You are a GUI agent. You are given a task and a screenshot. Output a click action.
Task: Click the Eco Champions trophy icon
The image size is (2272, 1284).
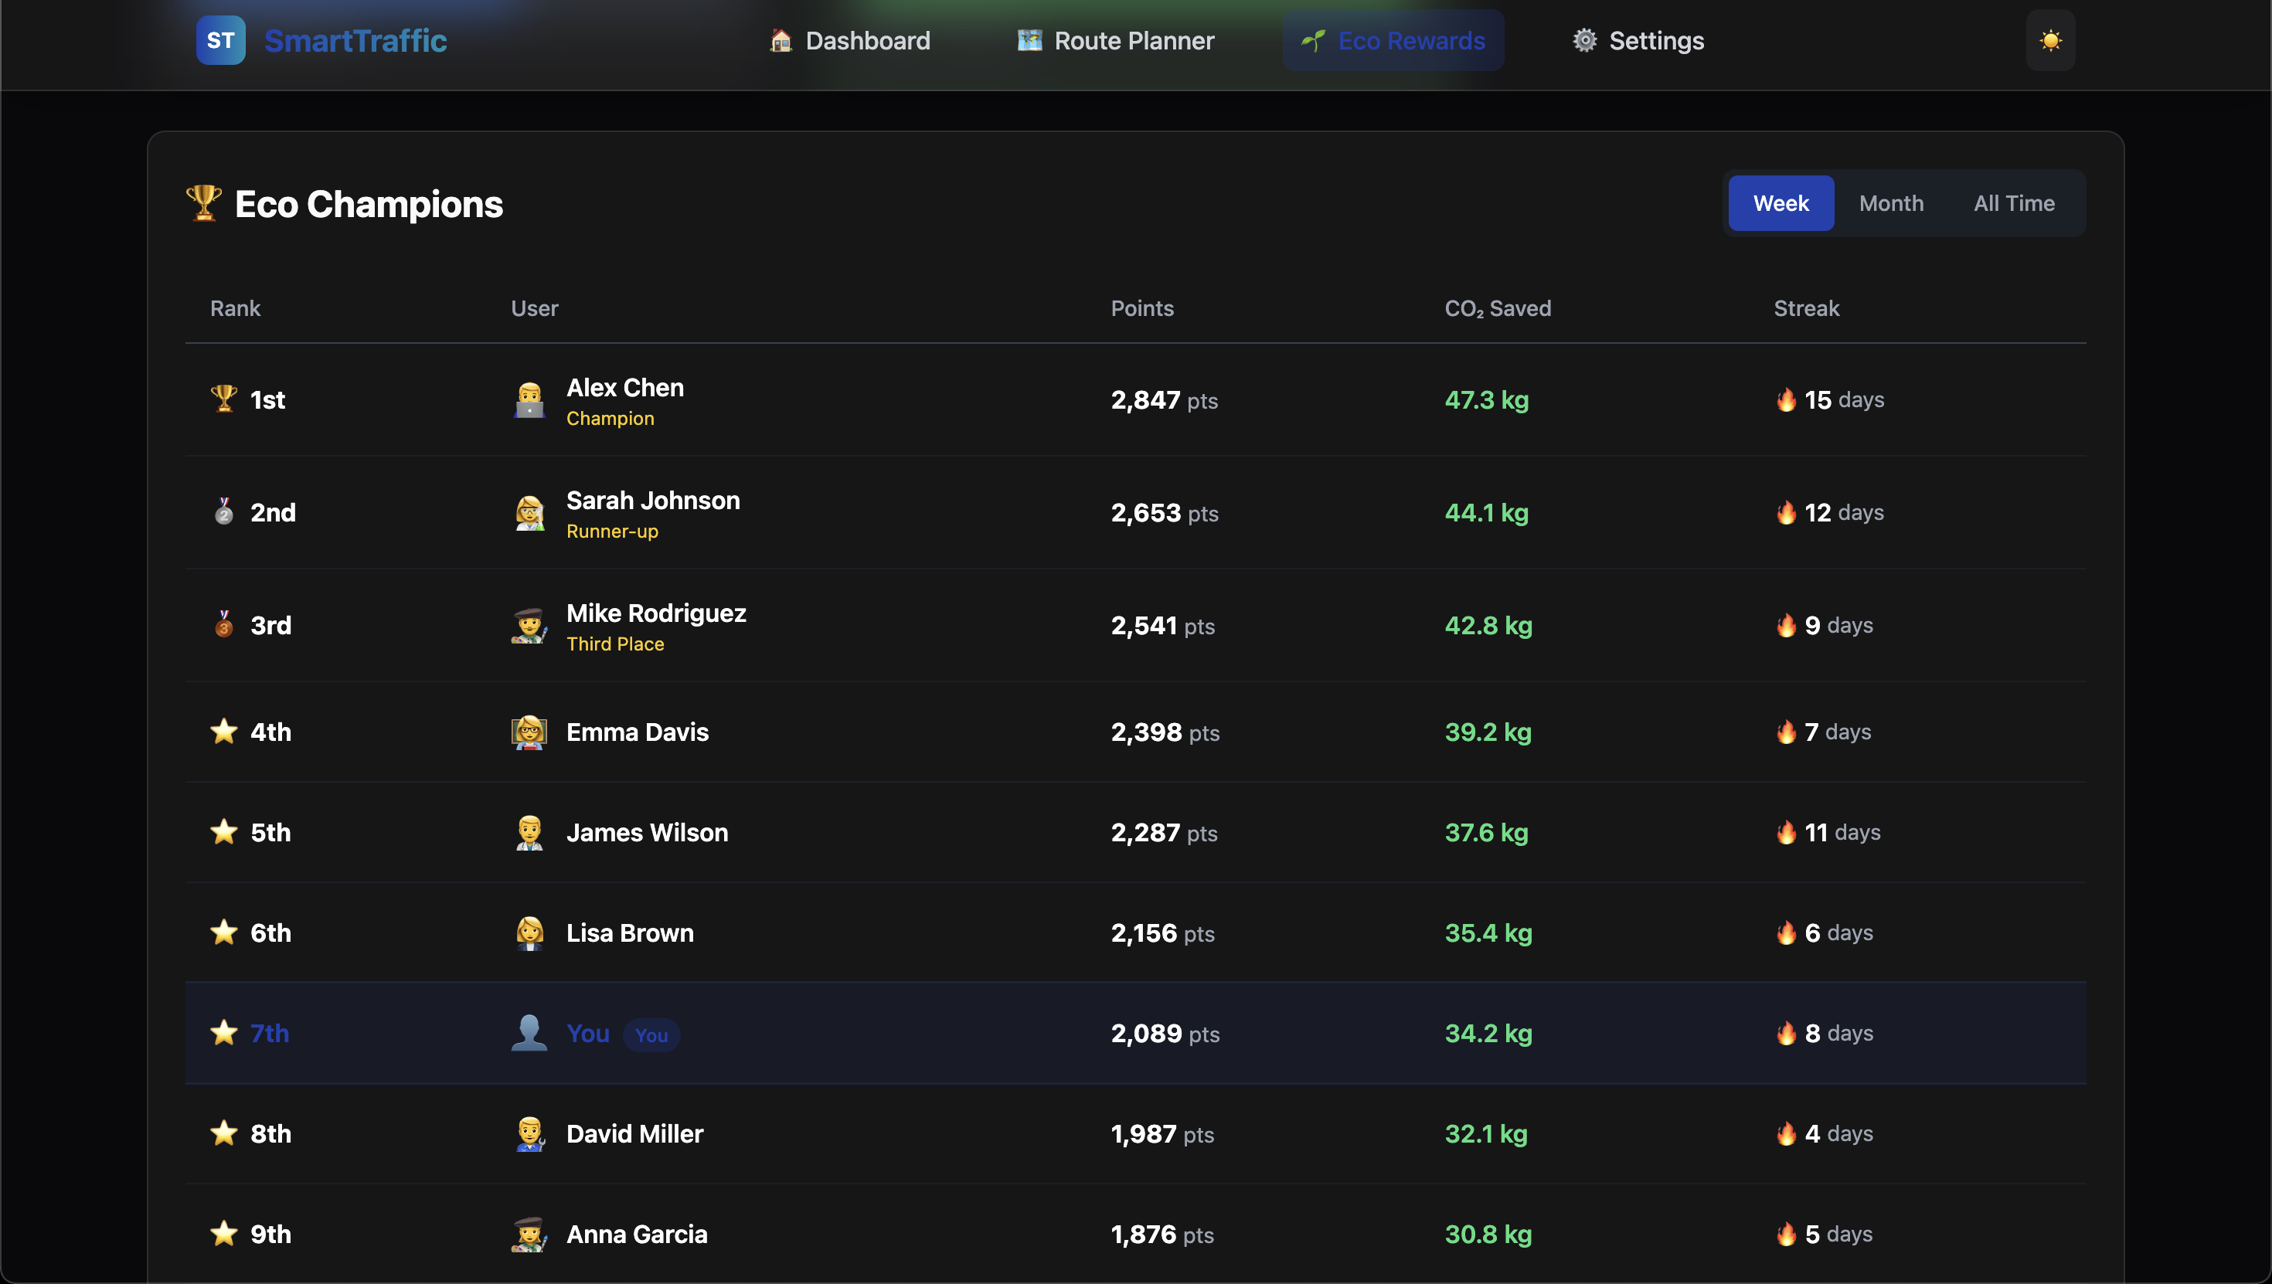pyautogui.click(x=202, y=204)
